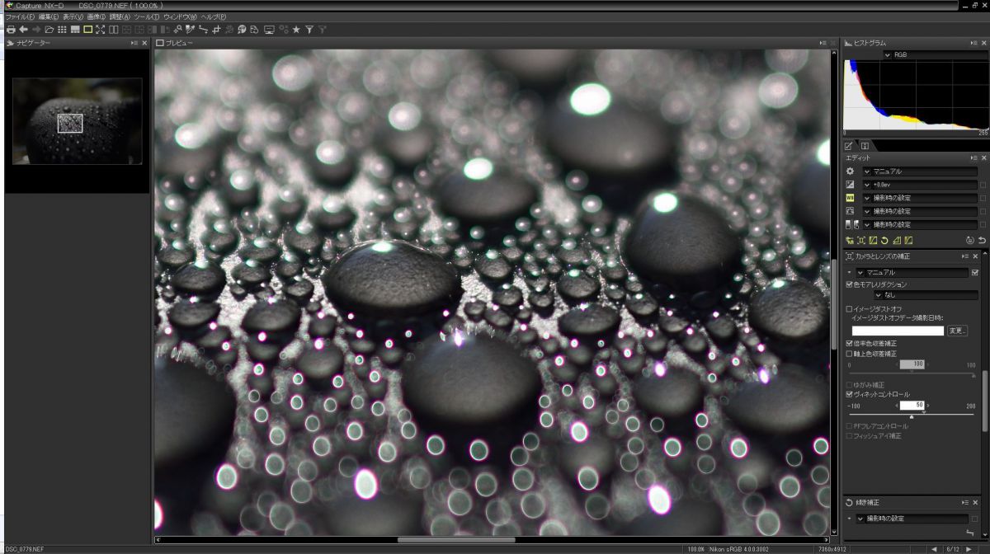Open the ファイル menu

20,16
